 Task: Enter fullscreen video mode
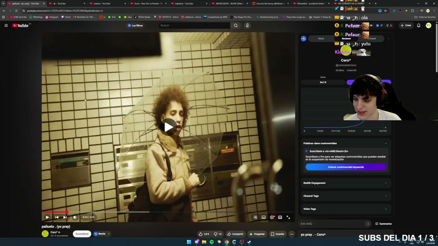tap(288, 217)
